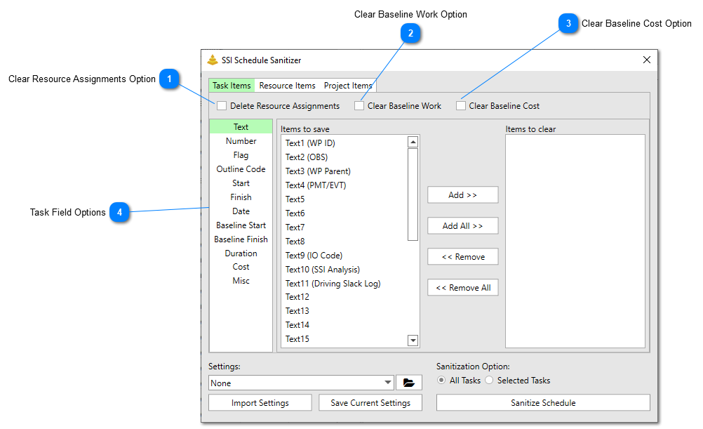Select Text9 (IO Code) item
Viewport: 703px width, 429px height.
(314, 256)
